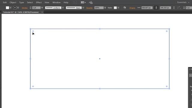Viewport: 192px width, 108px height.
Task: Click the shape width icon
Action: [139, 8]
